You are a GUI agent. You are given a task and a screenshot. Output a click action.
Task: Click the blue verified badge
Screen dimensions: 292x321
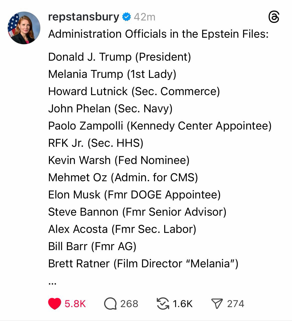coord(127,17)
